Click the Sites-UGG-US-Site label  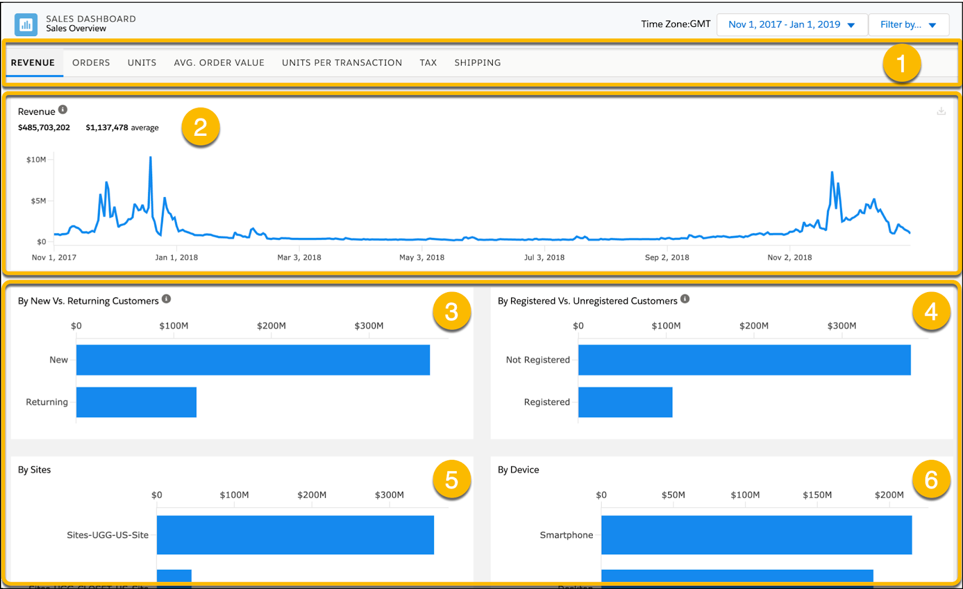tap(108, 535)
